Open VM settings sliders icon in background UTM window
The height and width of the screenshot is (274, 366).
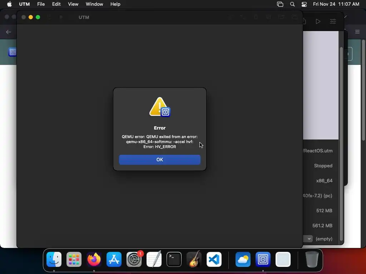[333, 21]
